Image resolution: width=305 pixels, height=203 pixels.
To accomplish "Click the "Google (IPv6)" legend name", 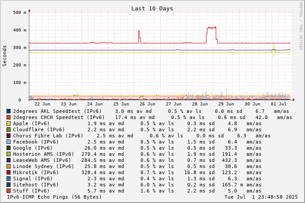I will coord(33,148).
